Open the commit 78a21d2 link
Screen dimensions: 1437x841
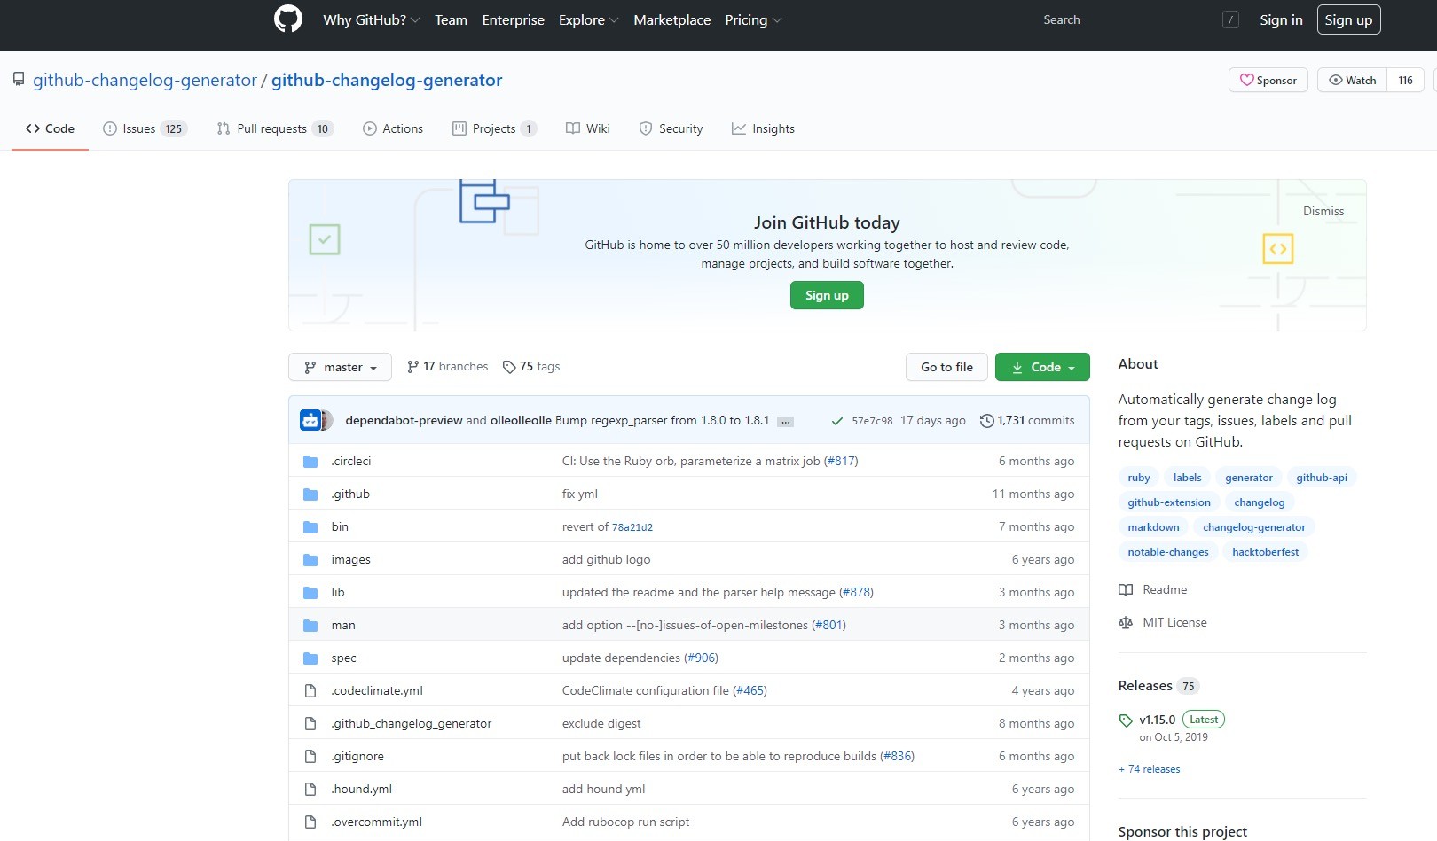point(632,527)
